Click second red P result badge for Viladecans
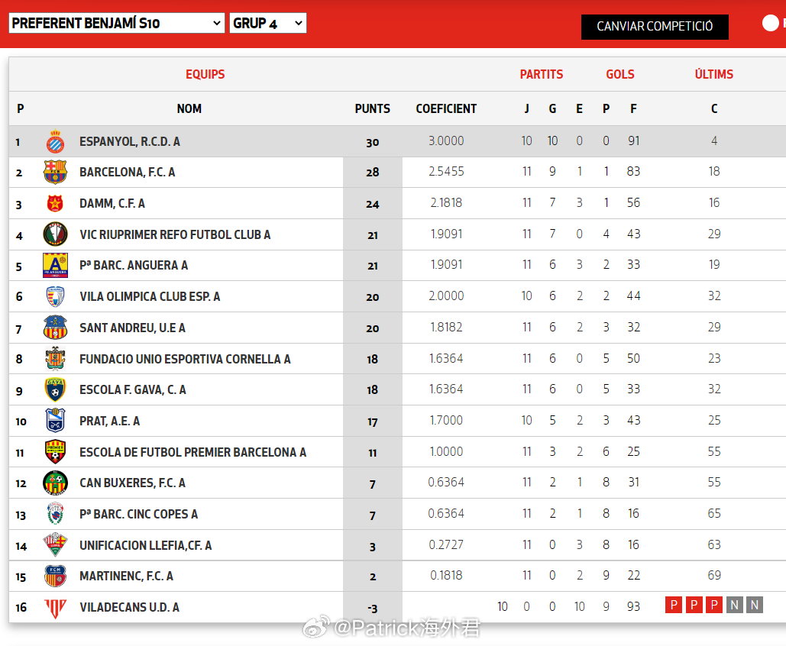The image size is (786, 646). [694, 605]
